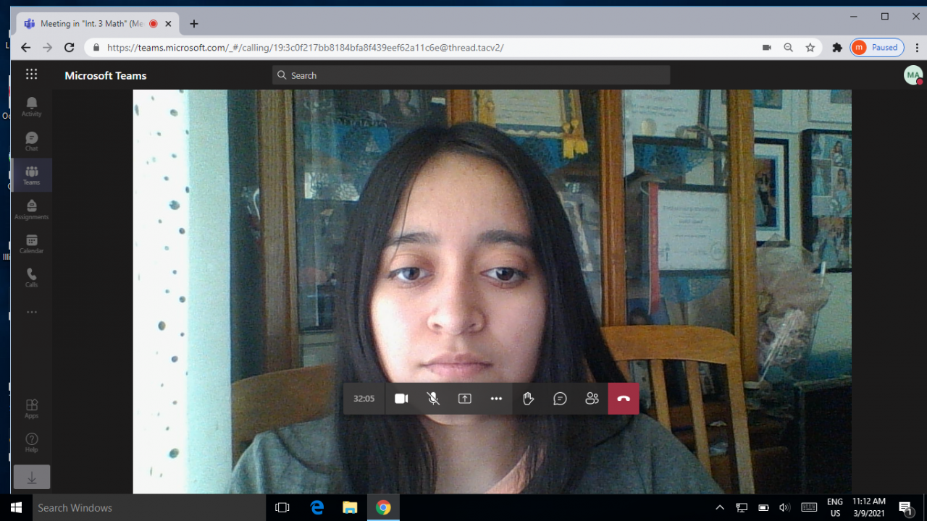Image resolution: width=927 pixels, height=521 pixels.
Task: Open the Teams app launcher grid
Action: tap(31, 74)
